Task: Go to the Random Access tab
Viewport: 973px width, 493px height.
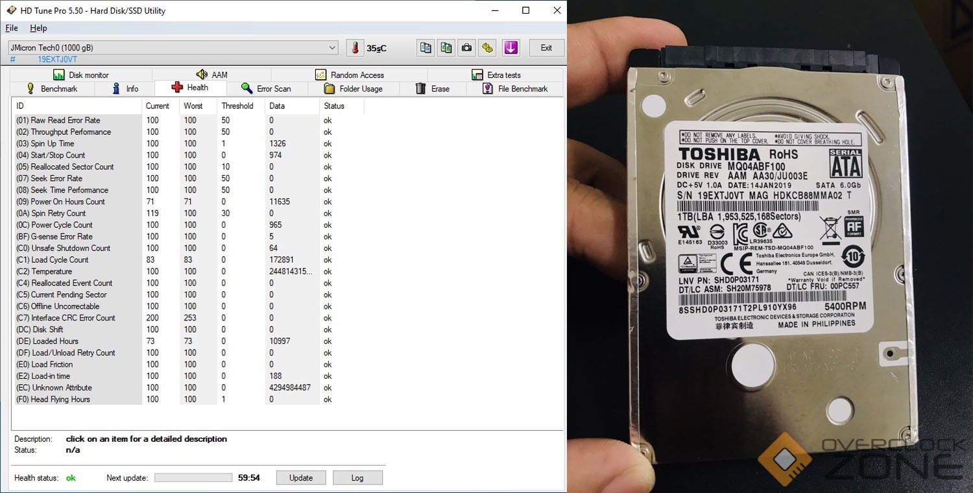Action: [350, 75]
